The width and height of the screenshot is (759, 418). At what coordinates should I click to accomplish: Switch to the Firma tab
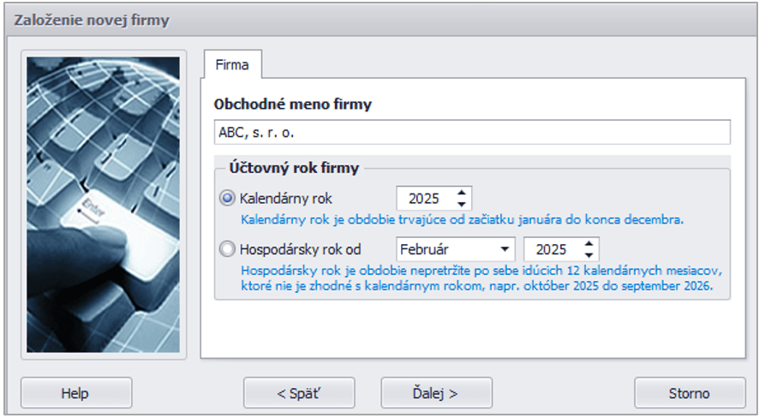tap(232, 65)
